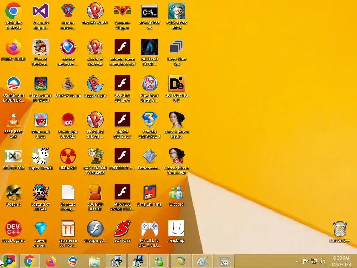Viewport: 357px width, 268px height.
Task: Select the blank Chinese Droug... file
Action: pyautogui.click(x=68, y=192)
